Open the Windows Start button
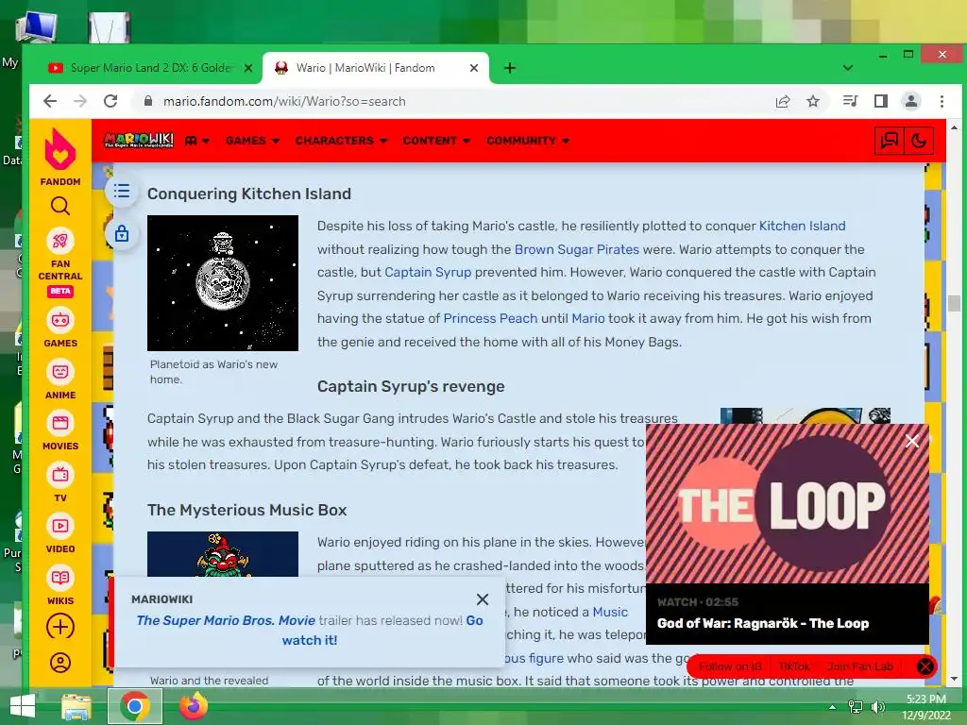The image size is (967, 725). [23, 706]
